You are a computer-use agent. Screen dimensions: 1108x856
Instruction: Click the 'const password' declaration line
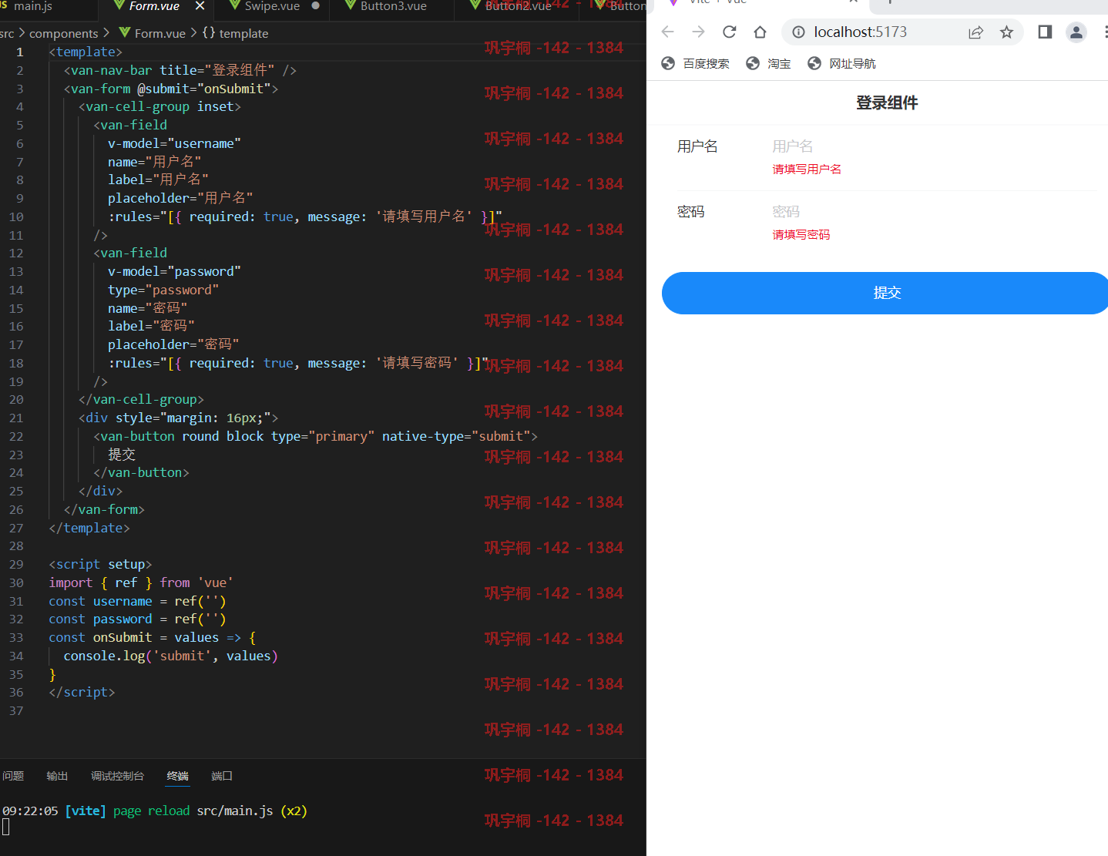(x=137, y=619)
